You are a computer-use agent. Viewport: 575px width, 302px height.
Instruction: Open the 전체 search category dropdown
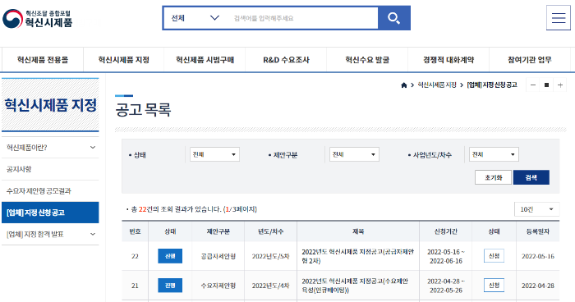tap(195, 18)
